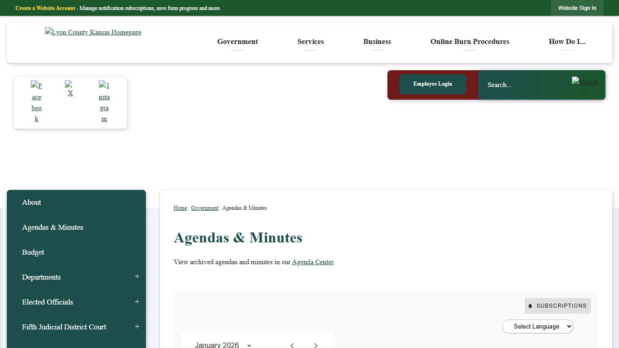
Task: Open the Services menu
Action: (310, 42)
